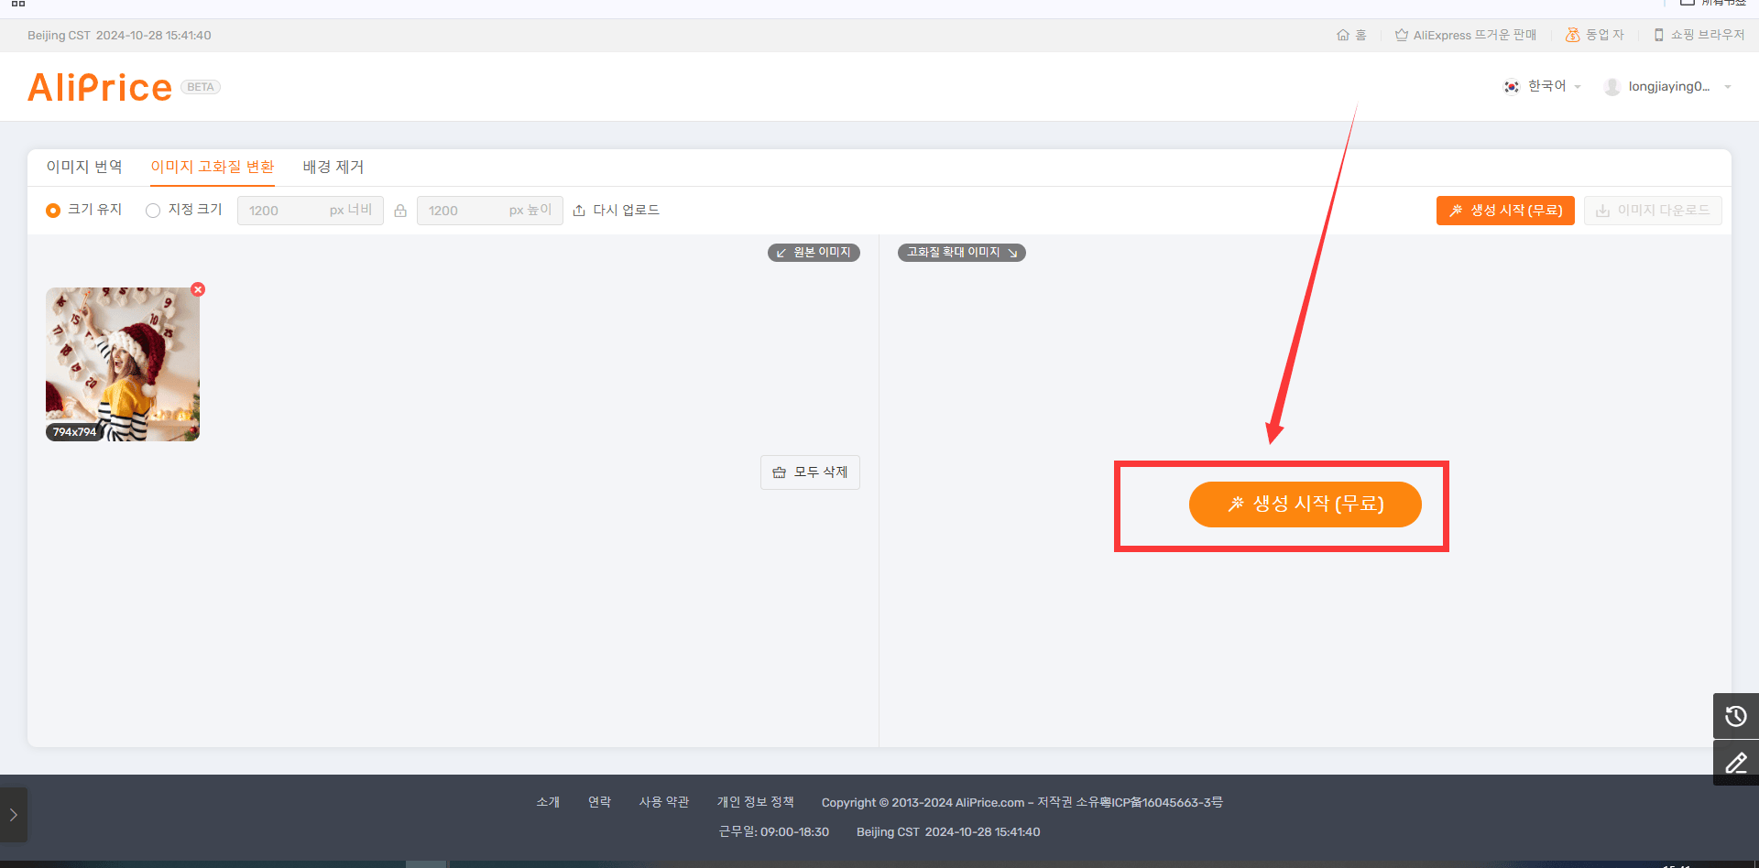Open AliExpress 뜨거운 판매 crown link
Viewport: 1759px width, 868px height.
pos(1465,35)
